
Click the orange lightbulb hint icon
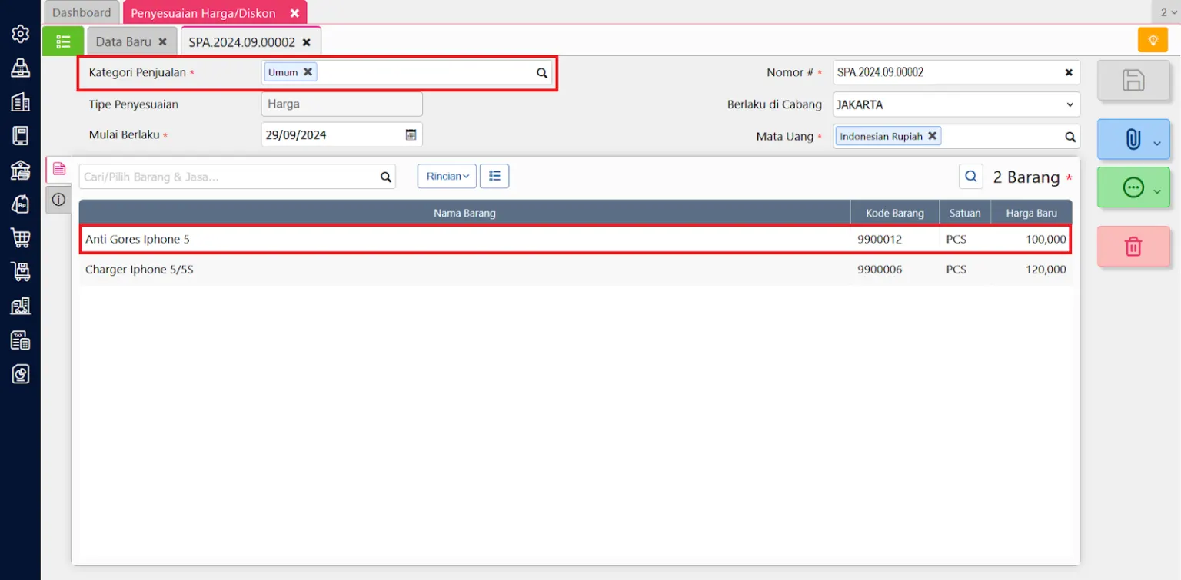coord(1152,40)
